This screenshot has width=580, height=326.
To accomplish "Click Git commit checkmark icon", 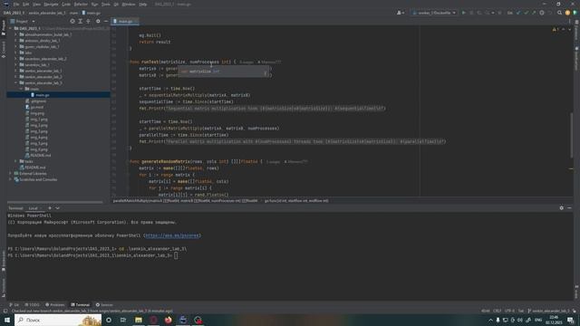I will [x=526, y=13].
